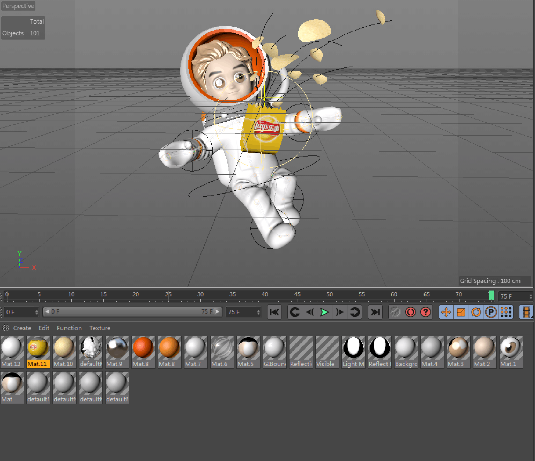Click the green timeline playhead marker
535x461 pixels.
click(491, 295)
